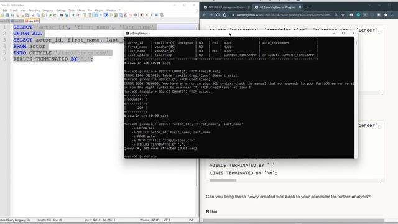398x224 pixels.
Task: Open the Run menu in Notepad++
Action: tap(90, 11)
